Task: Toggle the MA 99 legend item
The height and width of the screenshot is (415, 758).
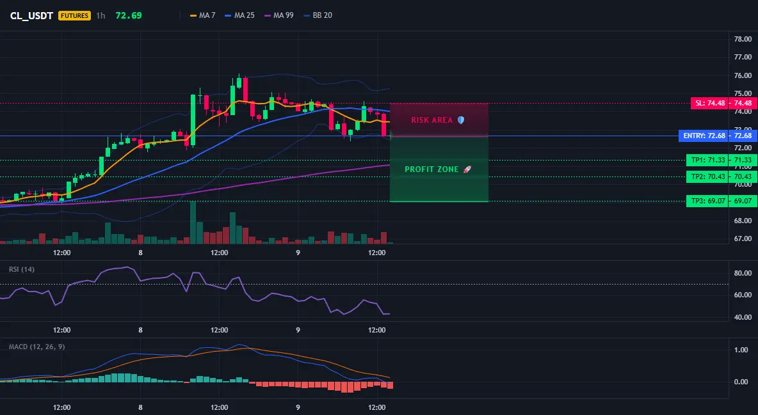Action: 279,15
